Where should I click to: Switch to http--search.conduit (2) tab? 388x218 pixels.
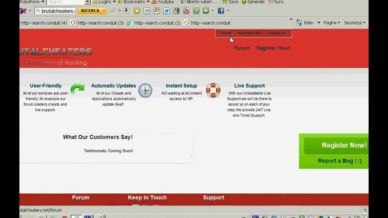pos(154,23)
